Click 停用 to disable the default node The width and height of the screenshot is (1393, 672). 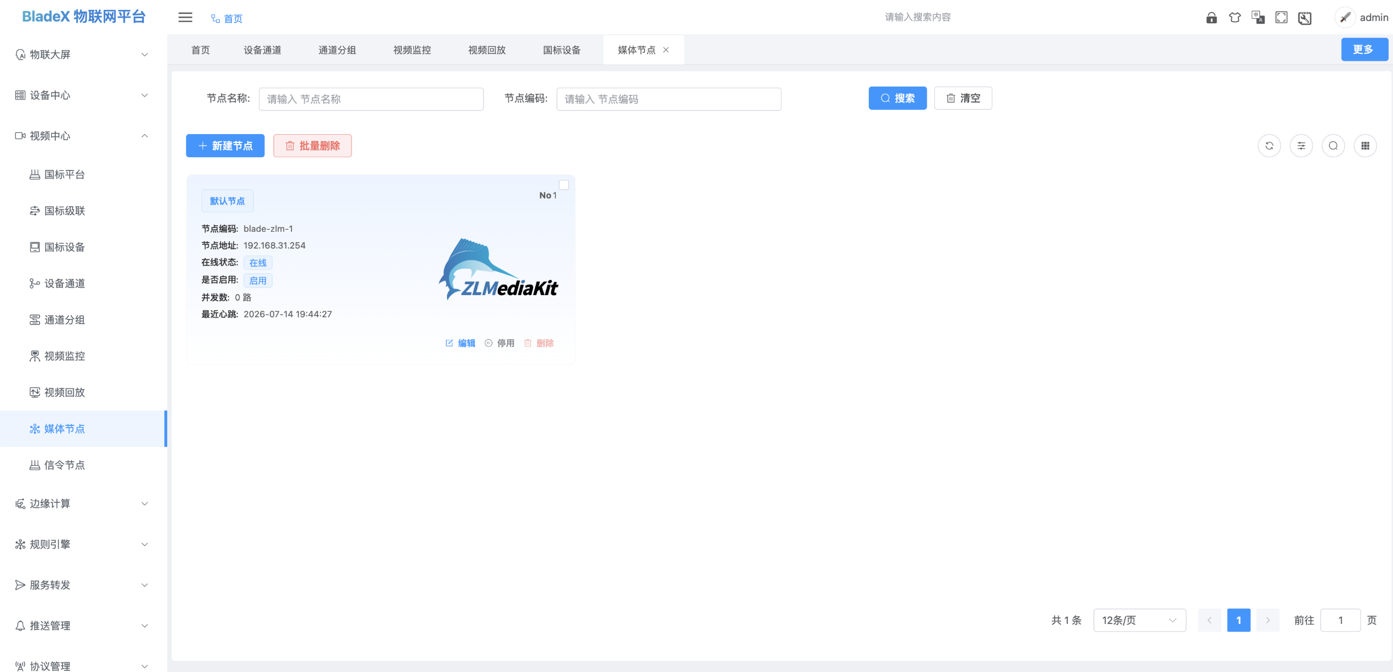tap(499, 343)
